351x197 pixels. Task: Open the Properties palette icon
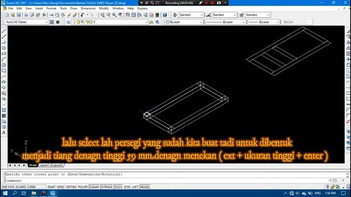[x=128, y=15]
